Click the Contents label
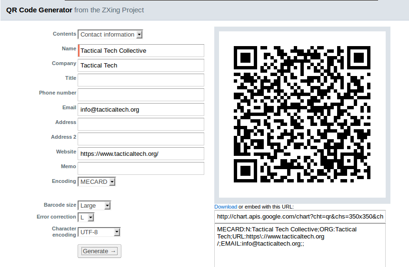 pyautogui.click(x=64, y=34)
